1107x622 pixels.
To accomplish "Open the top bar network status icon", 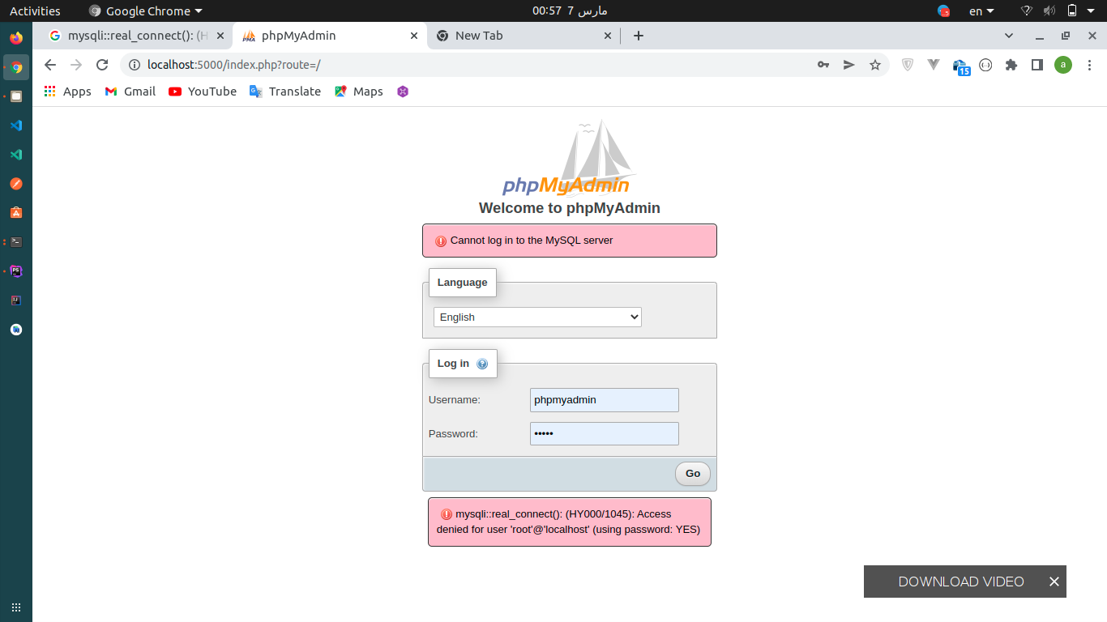I will coord(1026,11).
